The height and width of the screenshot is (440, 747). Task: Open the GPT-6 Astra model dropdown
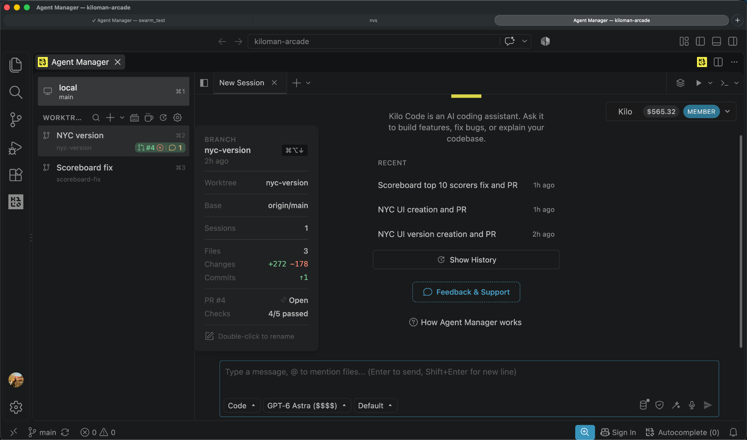(x=307, y=405)
